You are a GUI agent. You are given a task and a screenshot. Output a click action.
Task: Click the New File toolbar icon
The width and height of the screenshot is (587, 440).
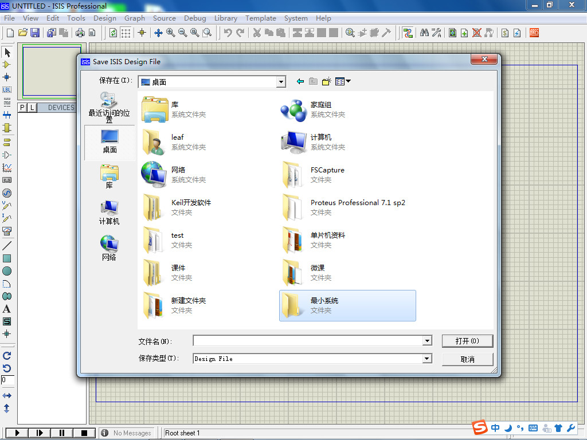(10, 33)
